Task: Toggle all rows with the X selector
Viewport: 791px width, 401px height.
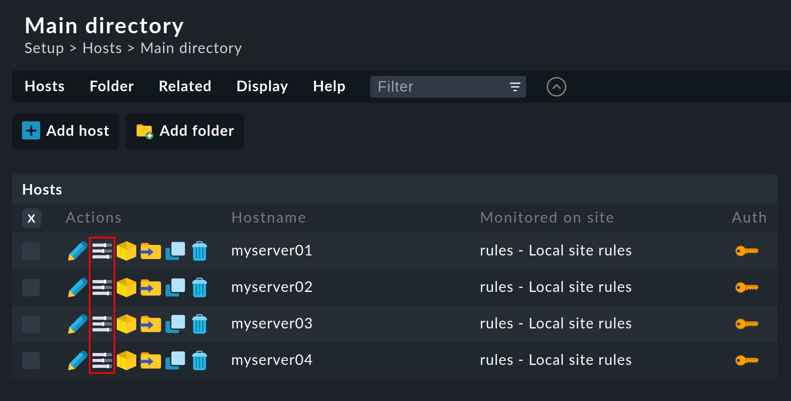Action: click(31, 218)
